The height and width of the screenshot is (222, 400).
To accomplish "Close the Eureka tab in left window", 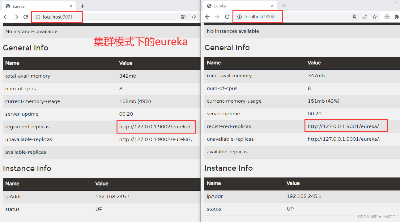I will coord(71,6).
